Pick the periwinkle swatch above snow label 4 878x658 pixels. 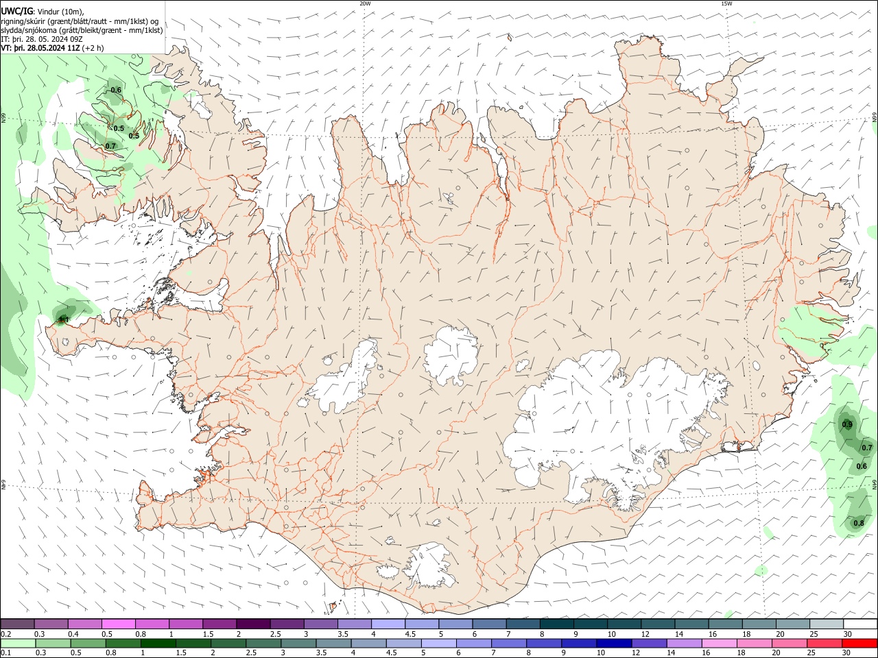(x=388, y=624)
